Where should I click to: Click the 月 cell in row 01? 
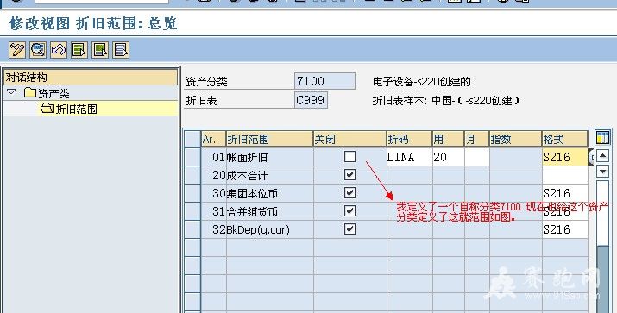(x=477, y=157)
